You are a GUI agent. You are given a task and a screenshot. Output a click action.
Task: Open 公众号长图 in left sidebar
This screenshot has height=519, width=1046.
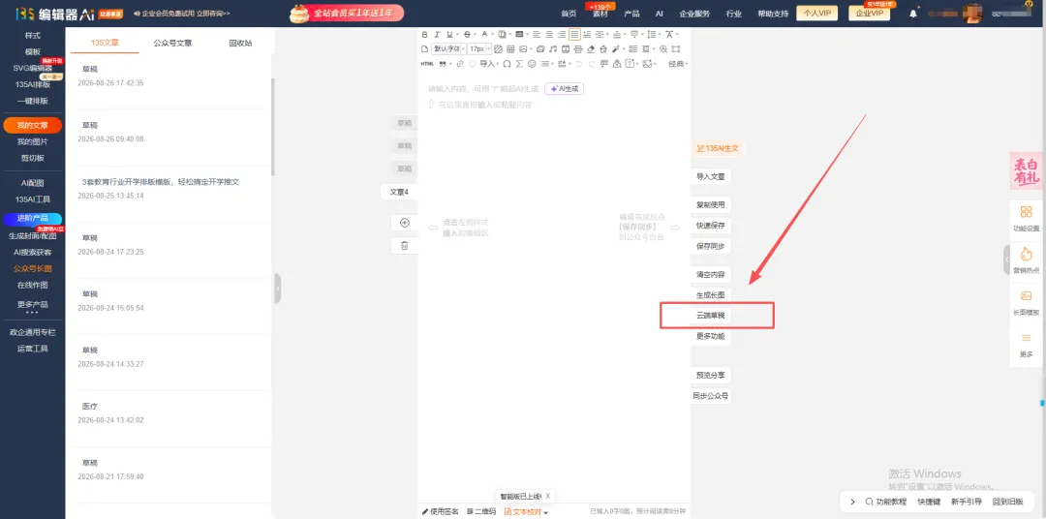[x=33, y=269]
